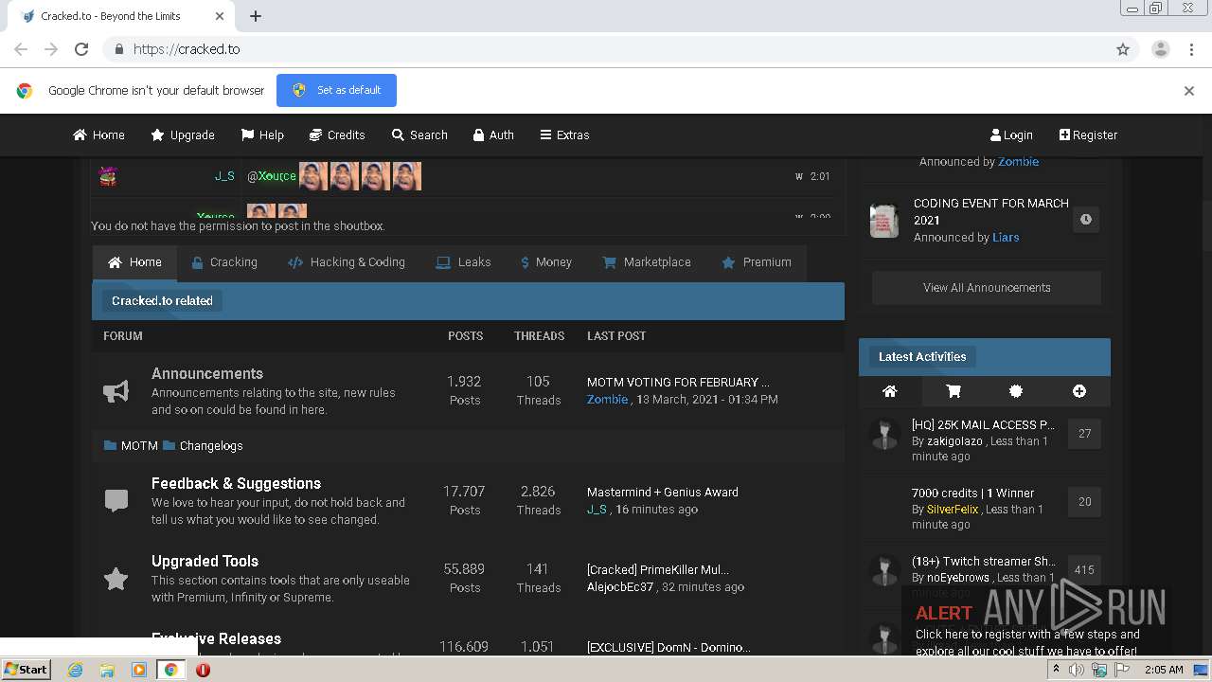Image resolution: width=1212 pixels, height=682 pixels.
Task: Open a new browser tab
Action: pos(256,16)
